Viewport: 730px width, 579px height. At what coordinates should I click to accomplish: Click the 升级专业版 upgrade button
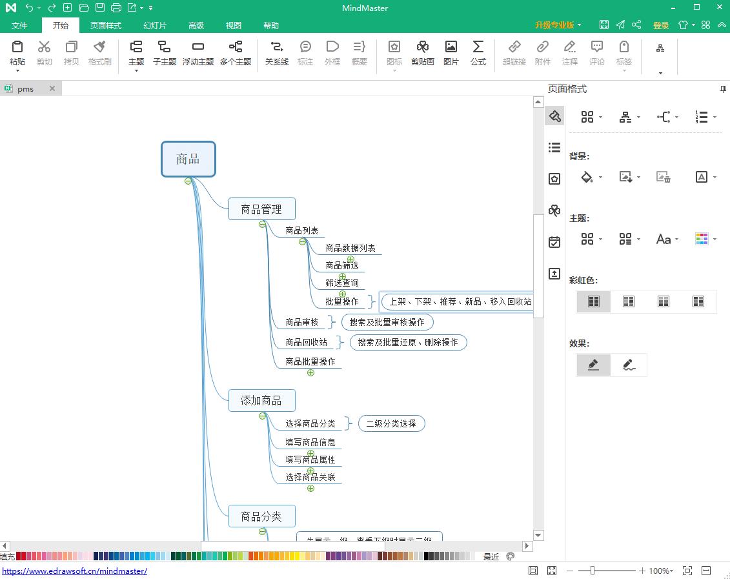pyautogui.click(x=558, y=25)
